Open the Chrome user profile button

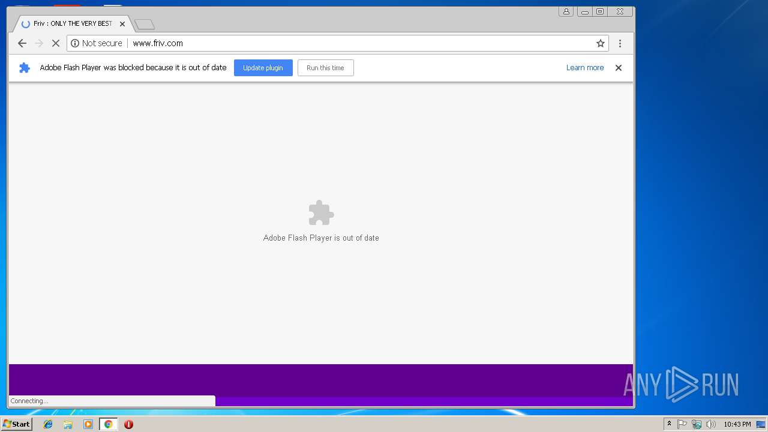pyautogui.click(x=566, y=11)
